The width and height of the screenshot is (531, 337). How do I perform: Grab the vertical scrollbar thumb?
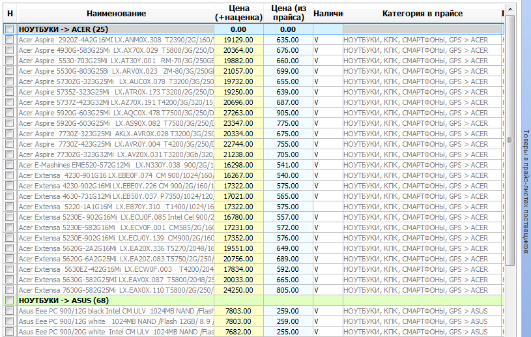tap(510, 140)
